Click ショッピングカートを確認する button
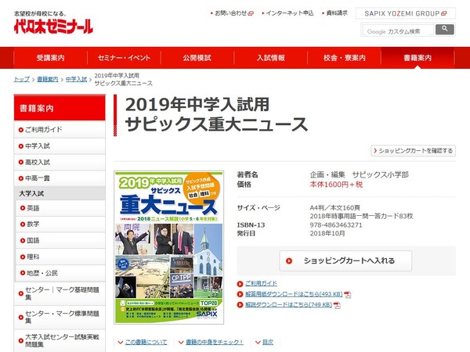Viewport: 470px width, 352px height. pos(413,150)
